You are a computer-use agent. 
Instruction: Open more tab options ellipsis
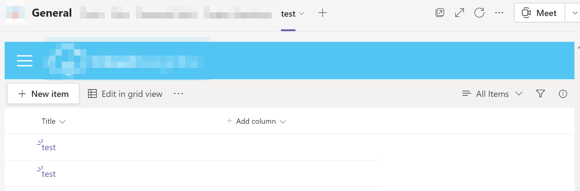pos(499,13)
